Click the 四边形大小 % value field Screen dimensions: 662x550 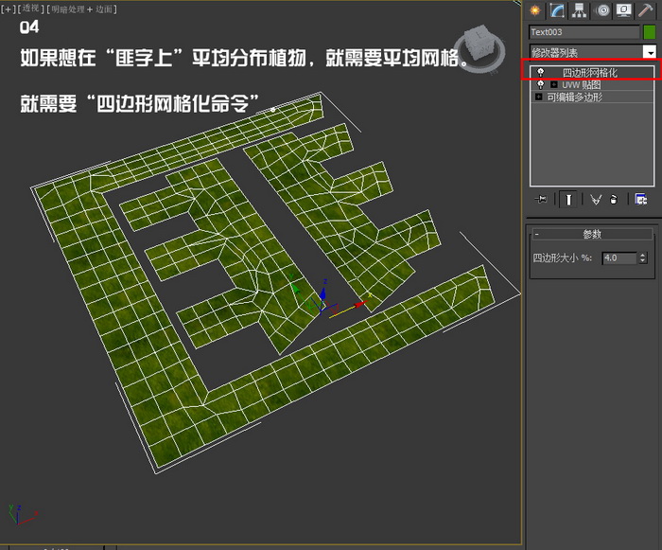[619, 257]
